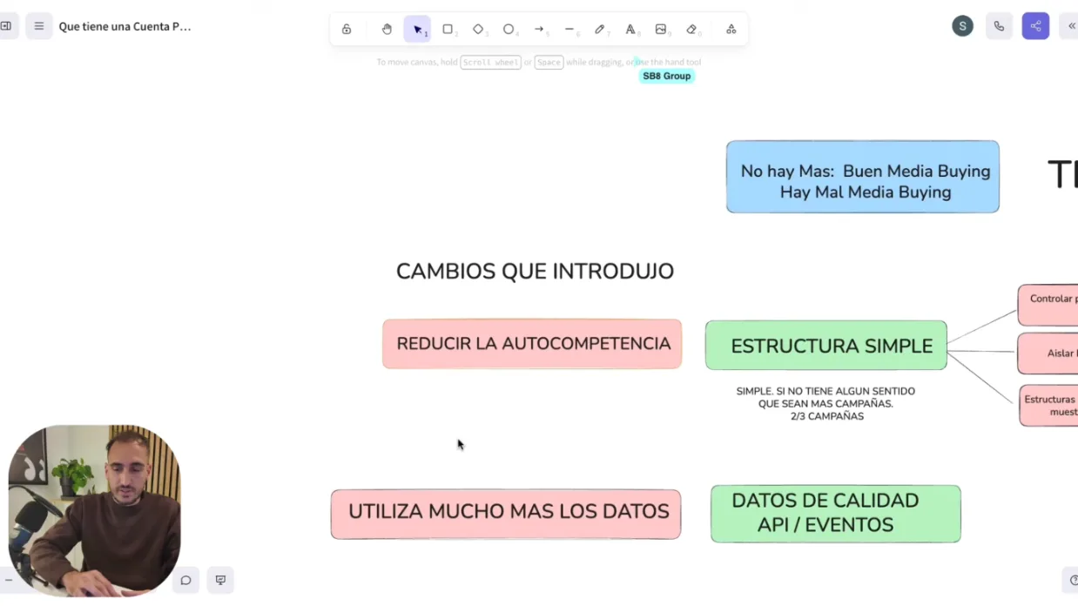Select the Hand pan tool
Image resolution: width=1078 pixels, height=606 pixels.
(387, 29)
